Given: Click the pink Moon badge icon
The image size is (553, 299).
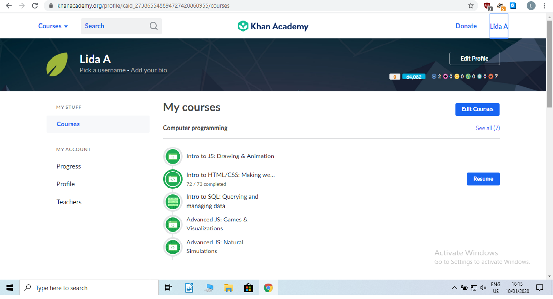Looking at the screenshot, I should tap(445, 76).
